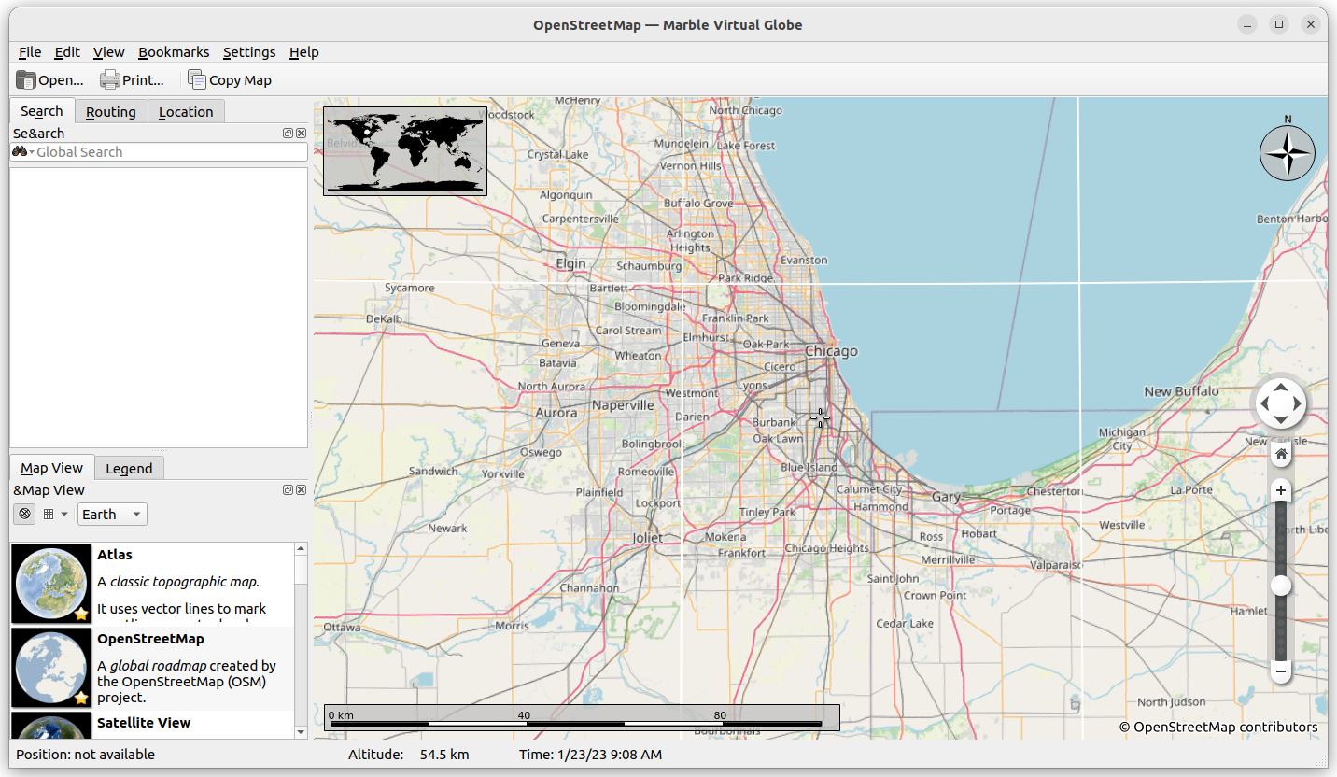The height and width of the screenshot is (777, 1337).
Task: Close the Search panel with its X toggle
Action: click(301, 133)
